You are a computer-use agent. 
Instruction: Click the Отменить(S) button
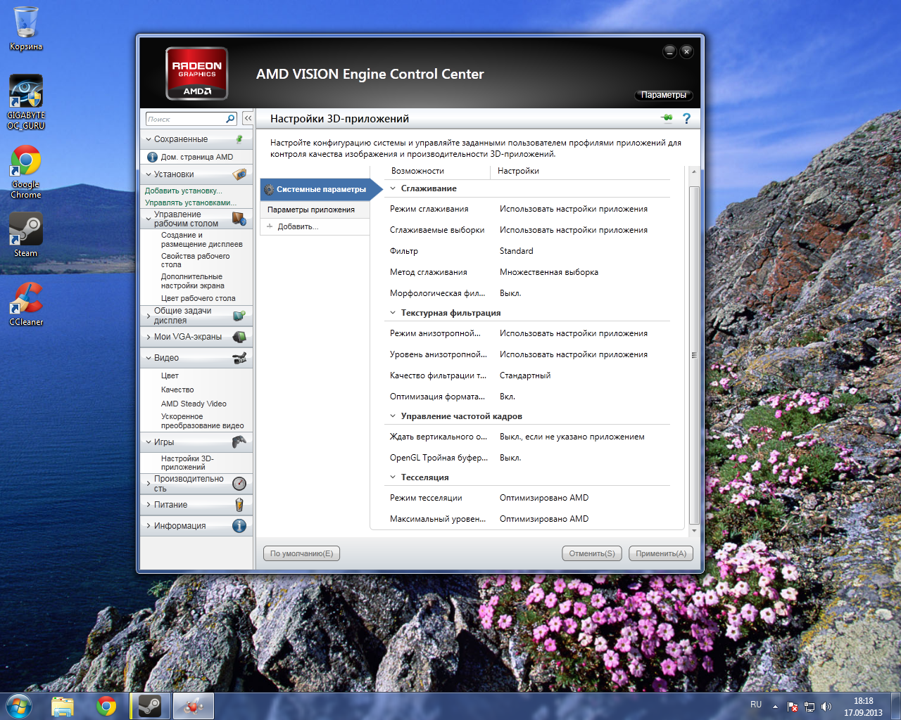[592, 553]
